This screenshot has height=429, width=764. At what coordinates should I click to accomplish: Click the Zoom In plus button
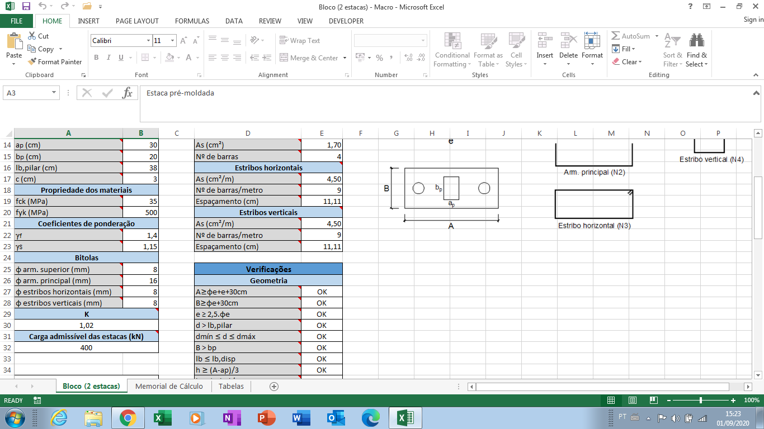point(733,401)
